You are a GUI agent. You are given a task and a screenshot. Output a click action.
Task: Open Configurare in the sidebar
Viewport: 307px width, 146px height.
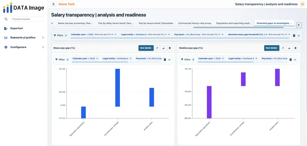(x=18, y=47)
